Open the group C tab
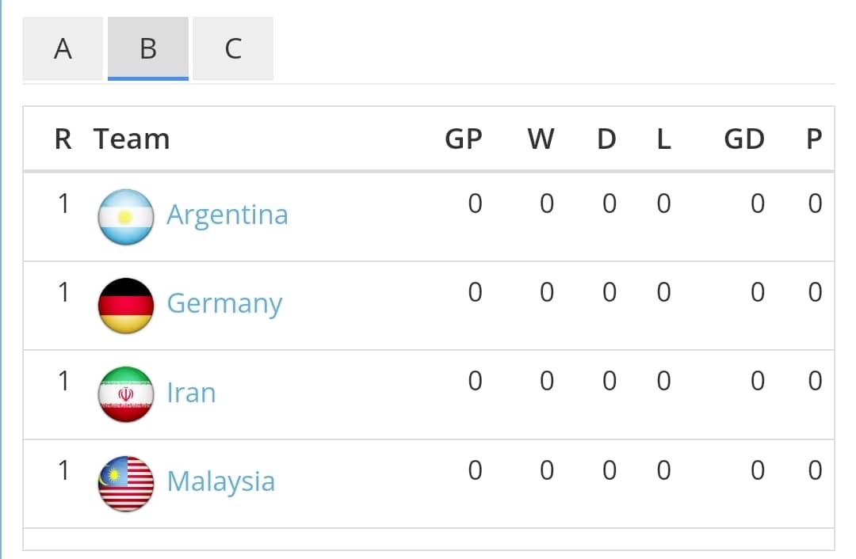This screenshot has width=856, height=559. [233, 48]
